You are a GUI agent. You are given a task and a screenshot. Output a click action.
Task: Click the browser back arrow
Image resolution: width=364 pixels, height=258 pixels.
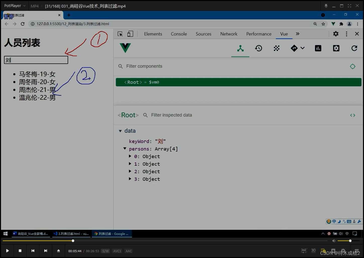pos(7,24)
